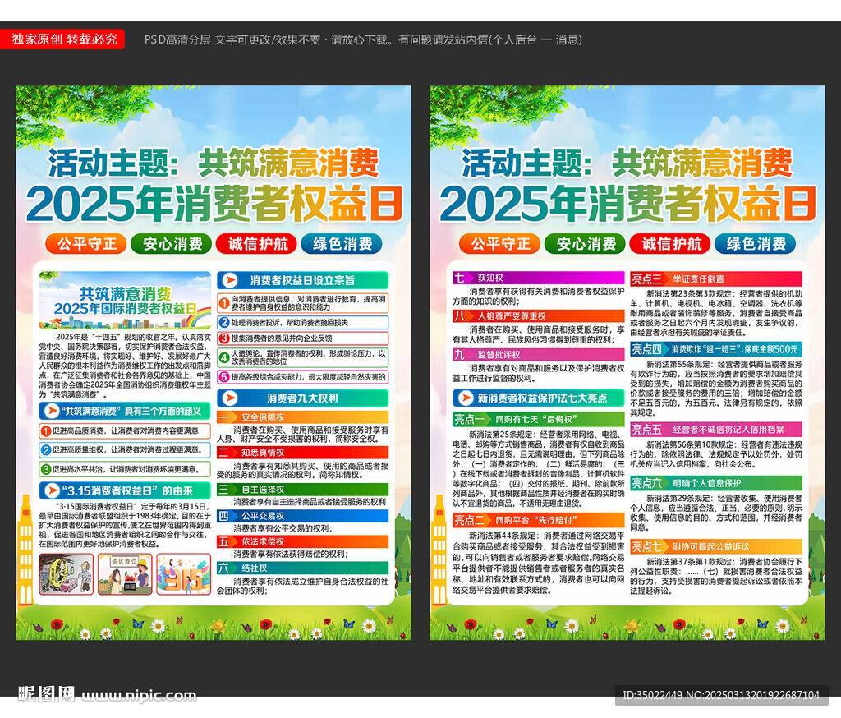Click 绿色消费 pill on the right poster
Screen dimensions: 841x718
[x=756, y=244]
